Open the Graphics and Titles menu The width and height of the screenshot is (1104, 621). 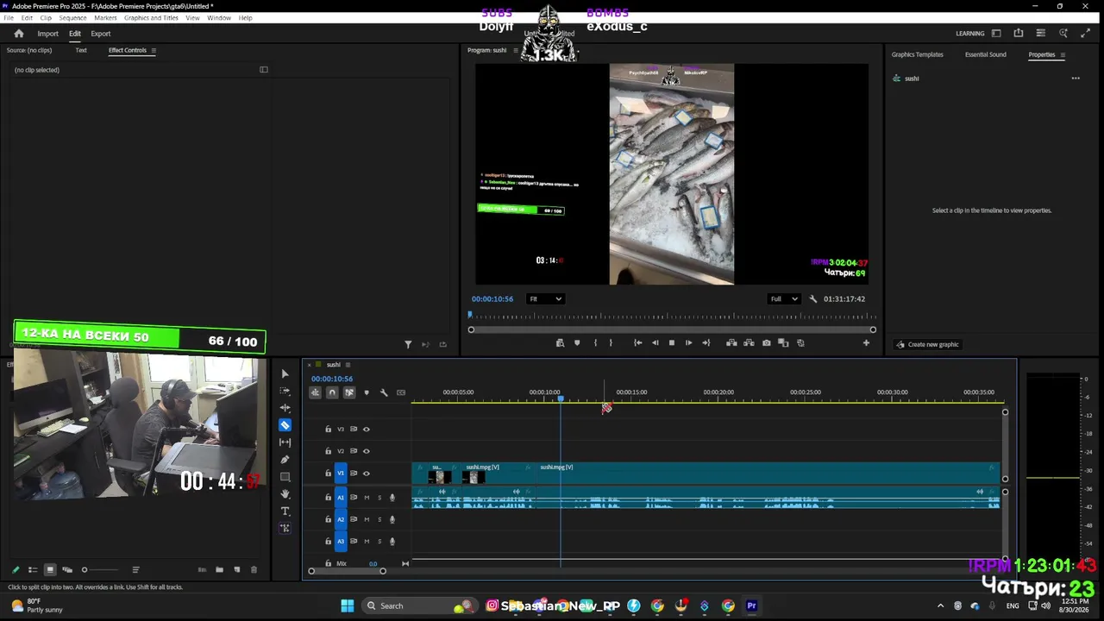[x=151, y=18]
